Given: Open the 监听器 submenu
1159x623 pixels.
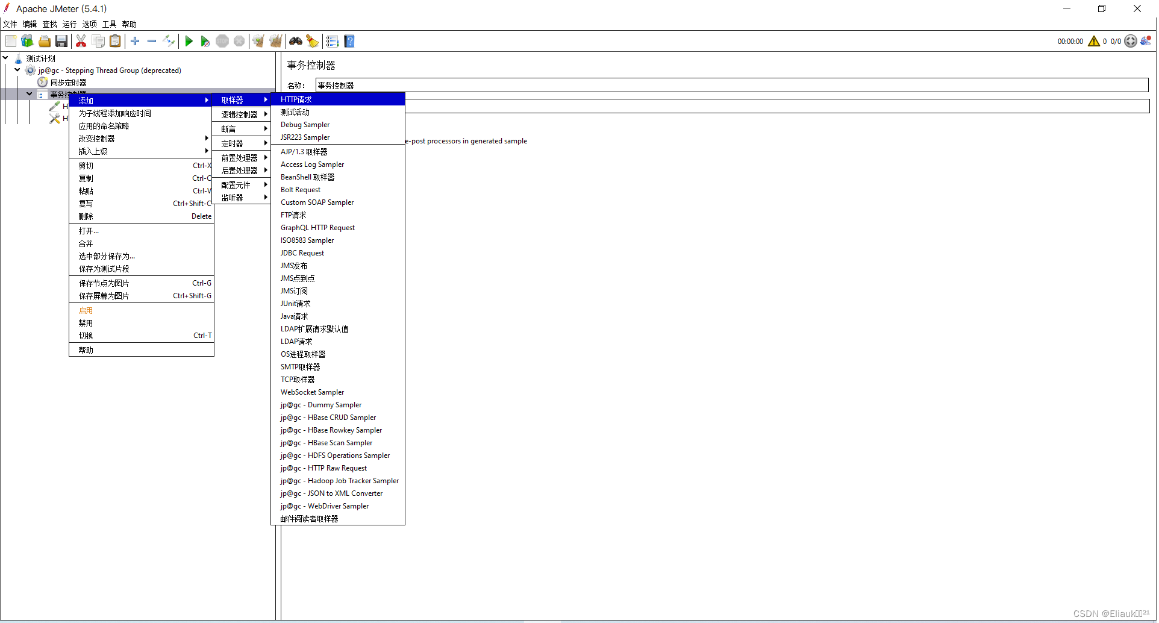Looking at the screenshot, I should point(242,198).
